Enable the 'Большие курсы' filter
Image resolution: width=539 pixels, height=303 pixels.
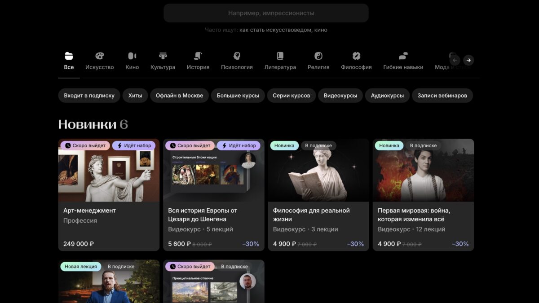(238, 96)
